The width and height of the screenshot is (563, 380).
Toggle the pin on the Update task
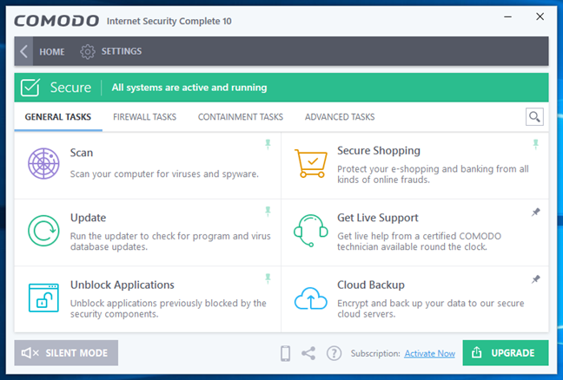[268, 211]
